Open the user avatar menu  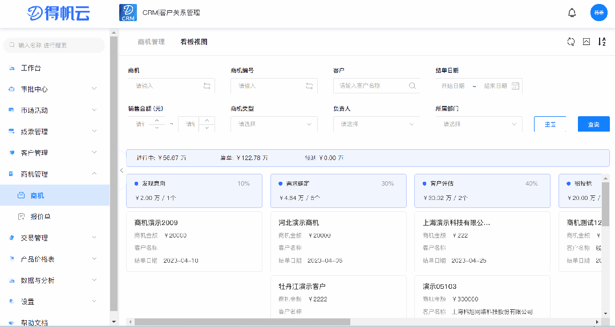tap(598, 13)
